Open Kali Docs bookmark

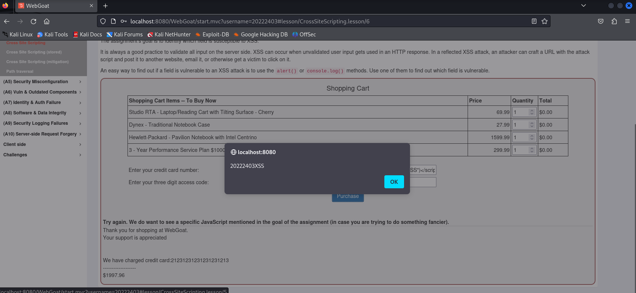pyautogui.click(x=87, y=35)
